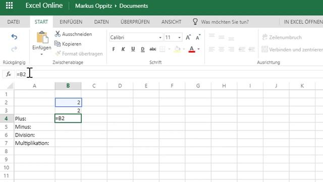Select cell B2 containing 2
323x182 pixels.
click(68, 102)
